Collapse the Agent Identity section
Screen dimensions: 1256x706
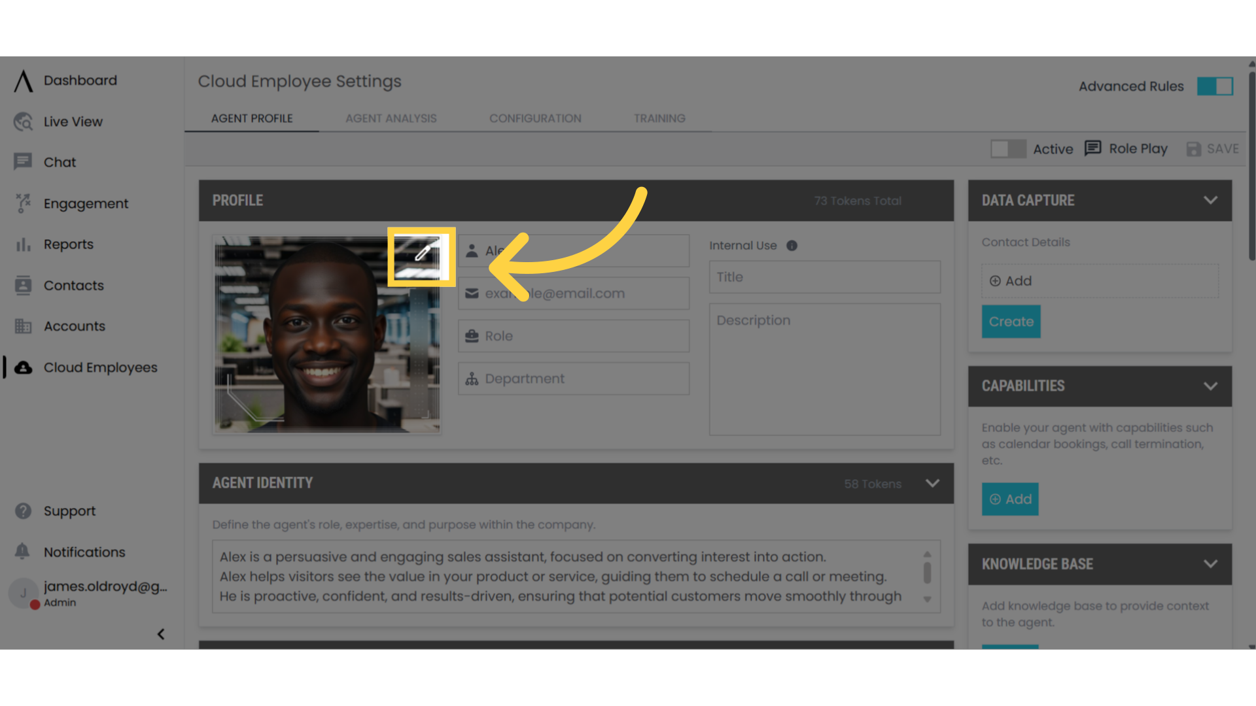click(x=932, y=484)
